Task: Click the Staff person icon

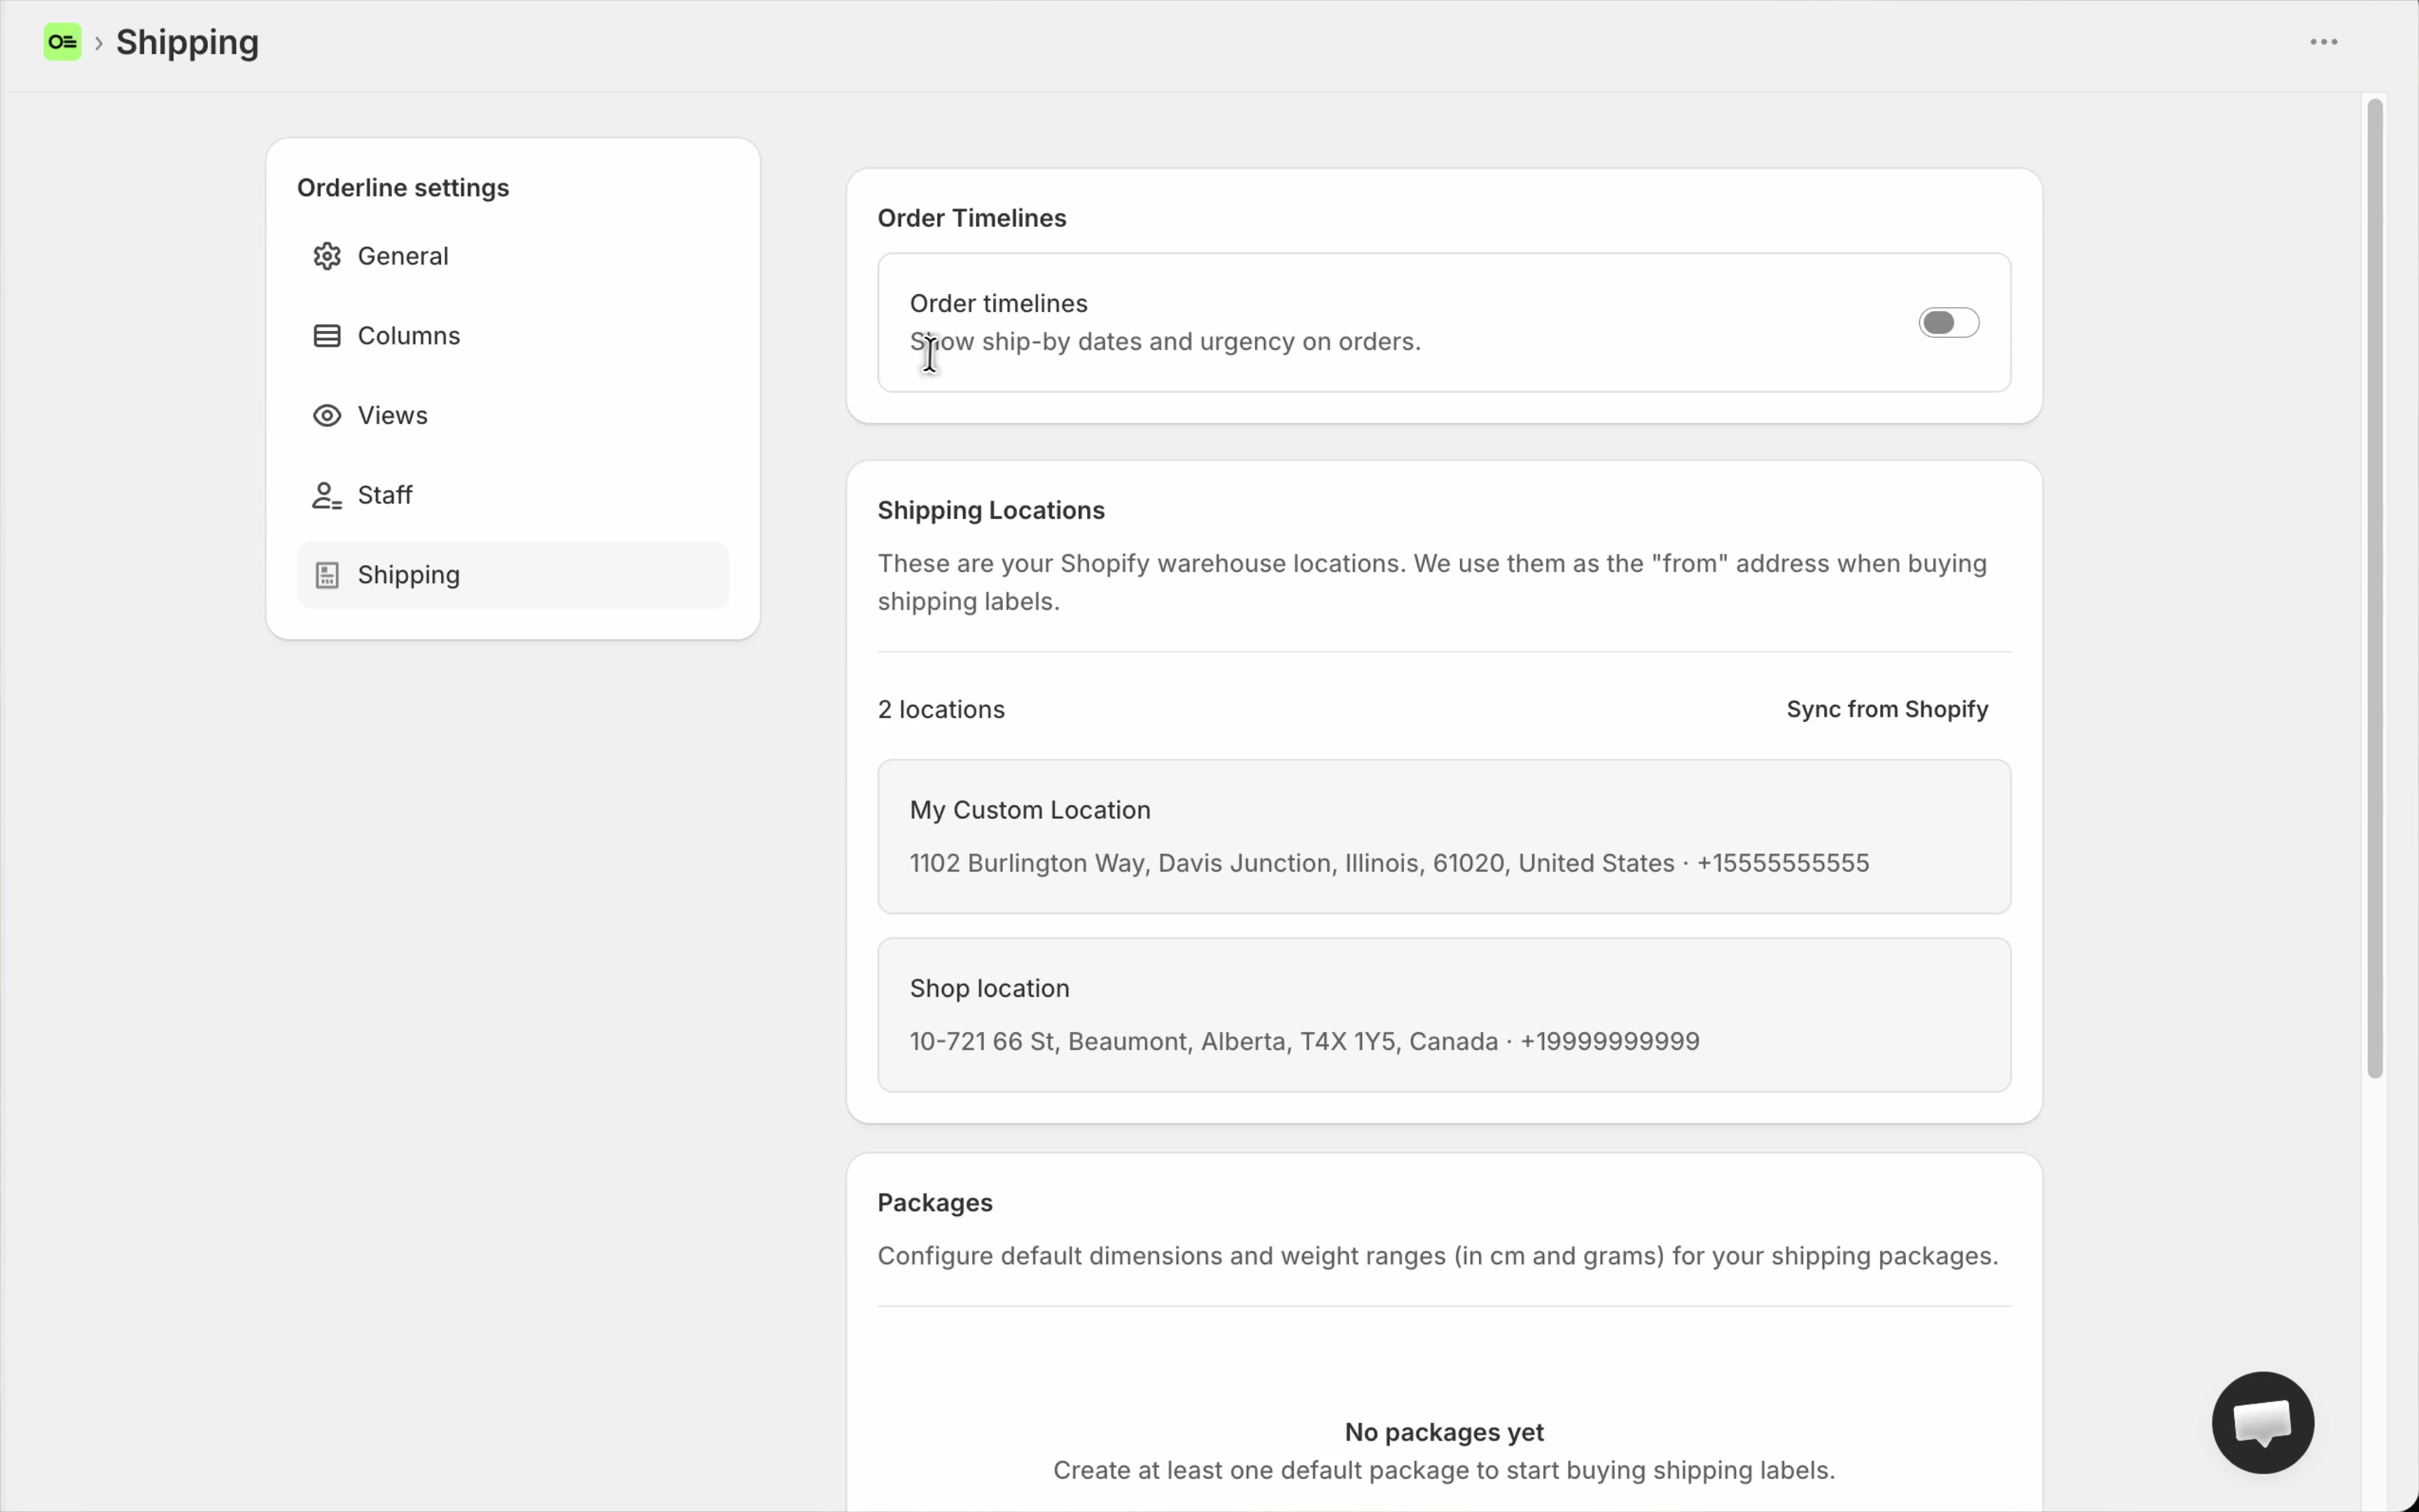Action: point(327,495)
